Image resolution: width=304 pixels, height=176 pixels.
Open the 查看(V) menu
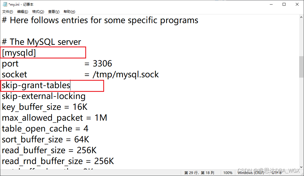(x=54, y=12)
